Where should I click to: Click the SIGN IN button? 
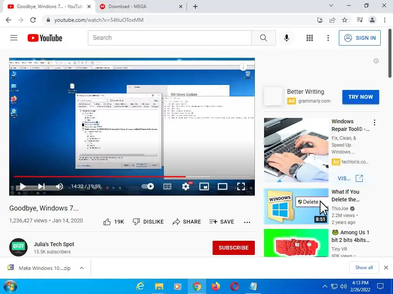(x=360, y=38)
